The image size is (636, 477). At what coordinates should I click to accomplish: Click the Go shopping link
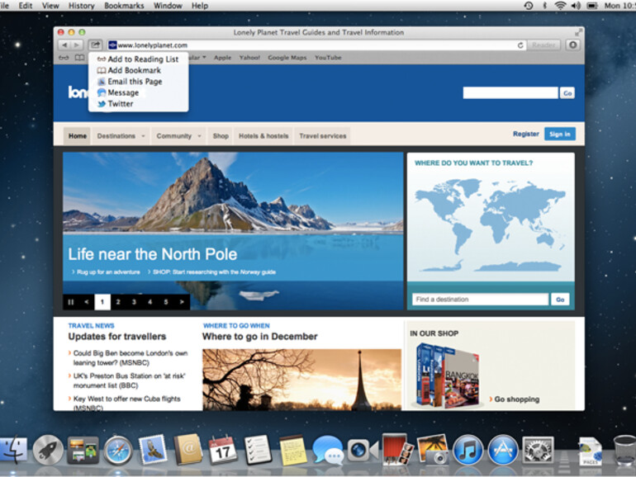(x=517, y=399)
